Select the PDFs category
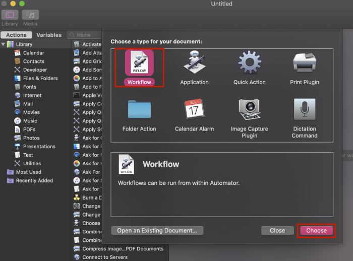This screenshot has width=353, height=261. click(29, 129)
